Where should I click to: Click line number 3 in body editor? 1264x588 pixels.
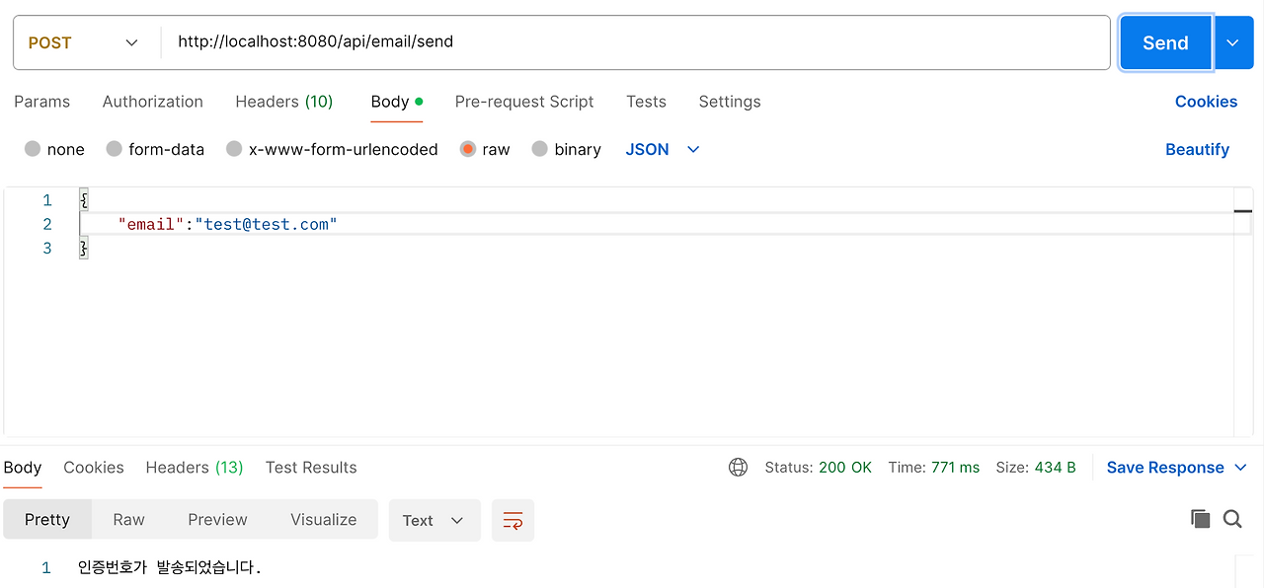46,249
